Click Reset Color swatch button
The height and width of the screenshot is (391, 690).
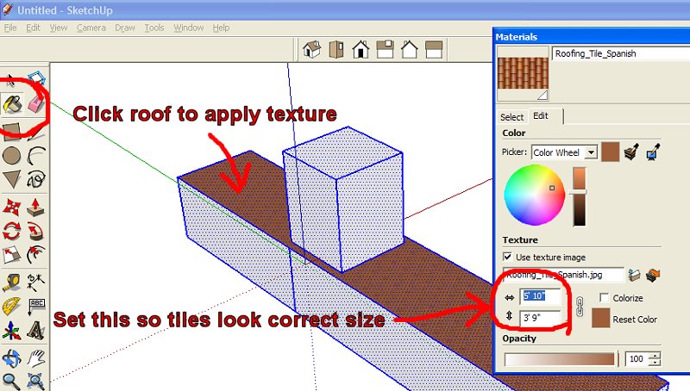[601, 319]
